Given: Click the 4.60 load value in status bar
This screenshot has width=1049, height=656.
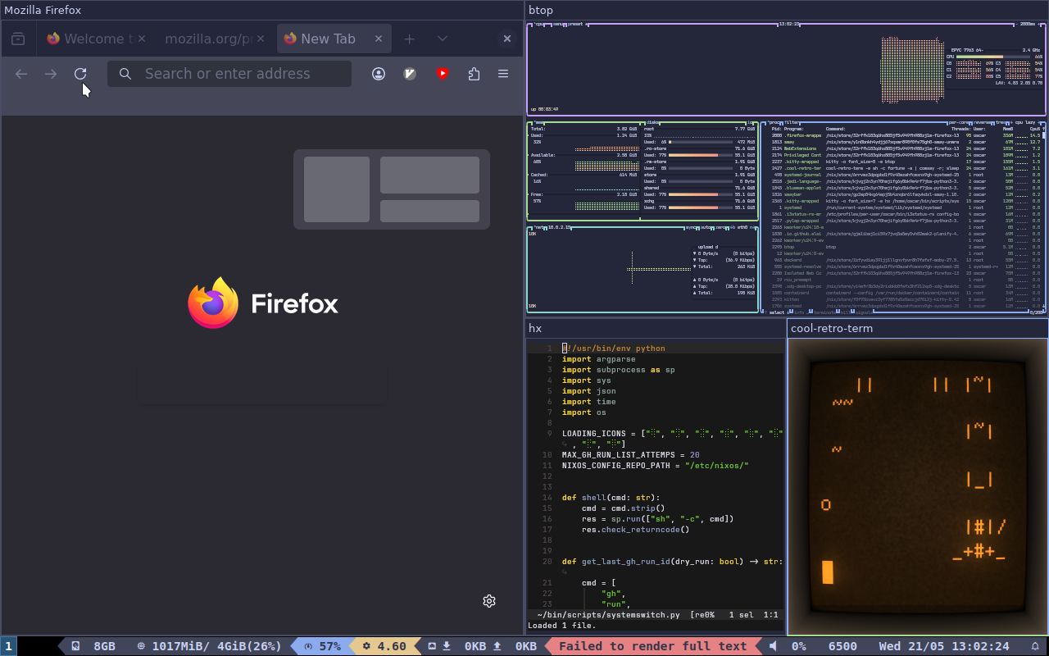Looking at the screenshot, I should (391, 646).
